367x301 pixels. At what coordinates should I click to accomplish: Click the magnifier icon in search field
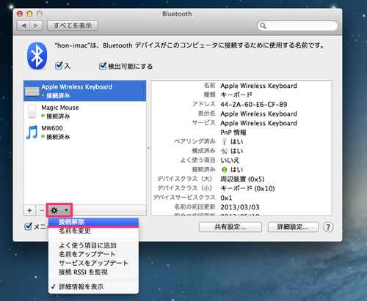(263, 26)
